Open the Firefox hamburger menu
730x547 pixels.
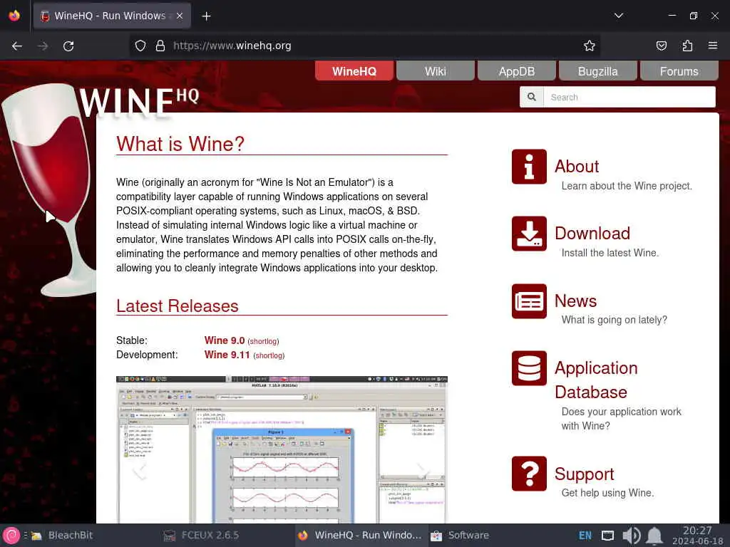pyautogui.click(x=712, y=46)
